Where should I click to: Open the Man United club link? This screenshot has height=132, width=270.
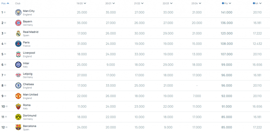tap(30, 95)
